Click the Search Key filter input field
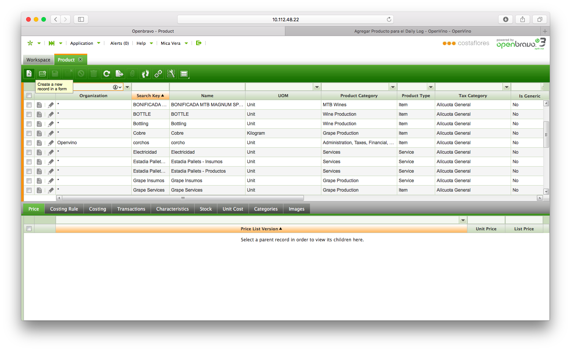 pyautogui.click(x=150, y=87)
